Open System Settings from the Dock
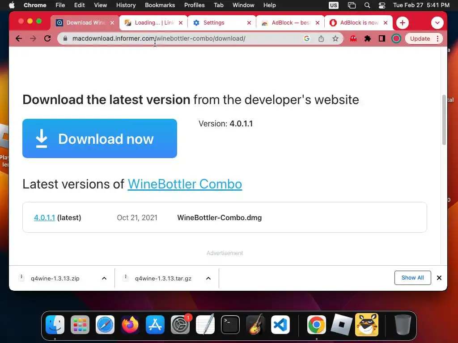 click(x=180, y=325)
